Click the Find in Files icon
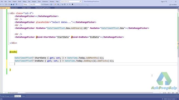Viewport: 179px width, 100px height. (55, 4)
